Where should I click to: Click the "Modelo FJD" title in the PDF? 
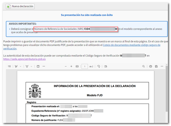click(x=95, y=95)
